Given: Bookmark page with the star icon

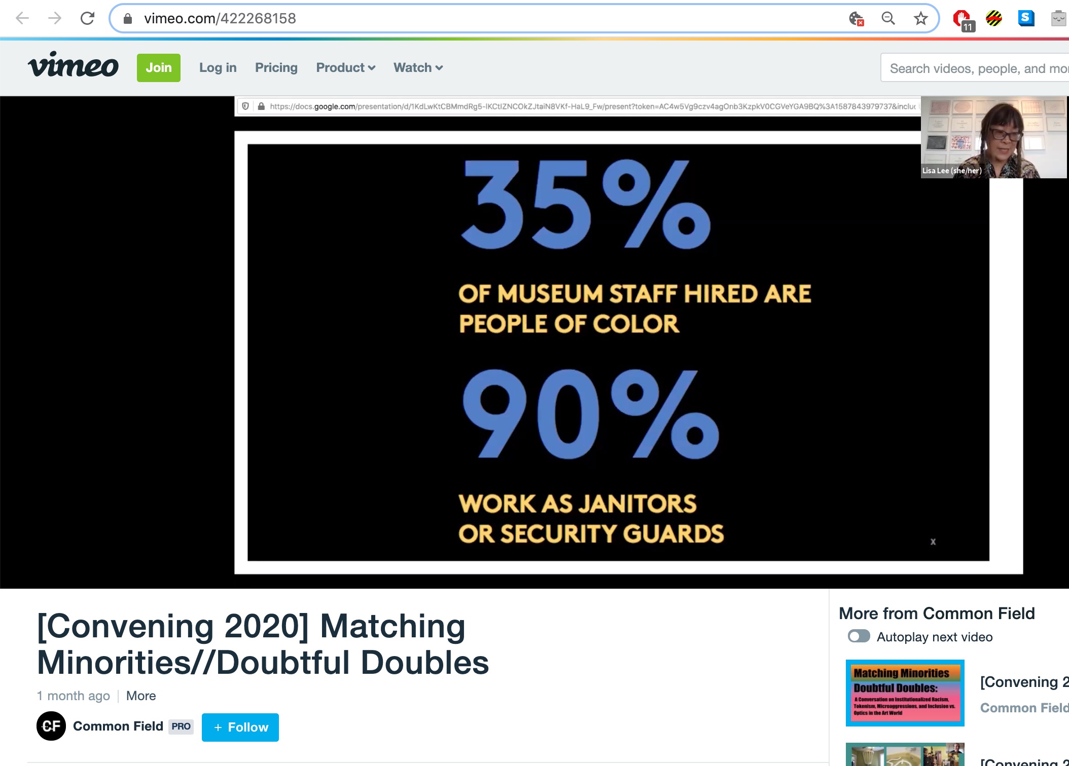Looking at the screenshot, I should click(920, 19).
